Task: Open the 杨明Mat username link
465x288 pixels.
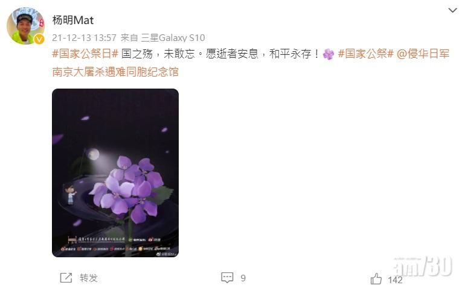Action: [x=73, y=20]
